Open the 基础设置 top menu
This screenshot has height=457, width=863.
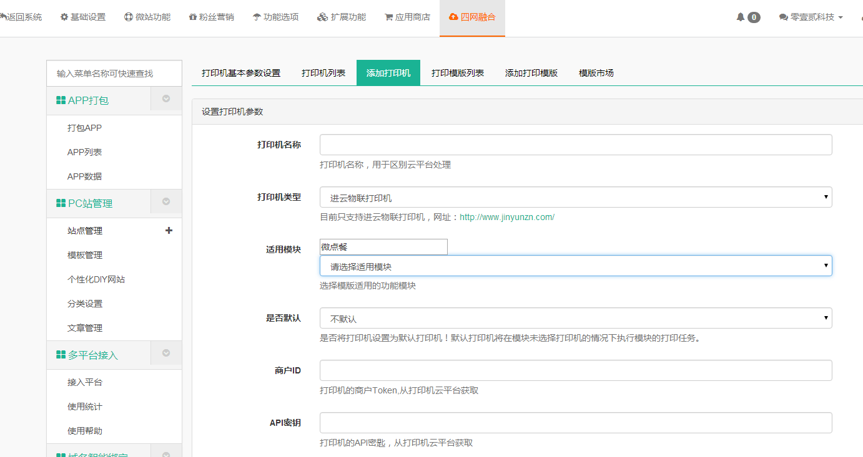point(83,17)
